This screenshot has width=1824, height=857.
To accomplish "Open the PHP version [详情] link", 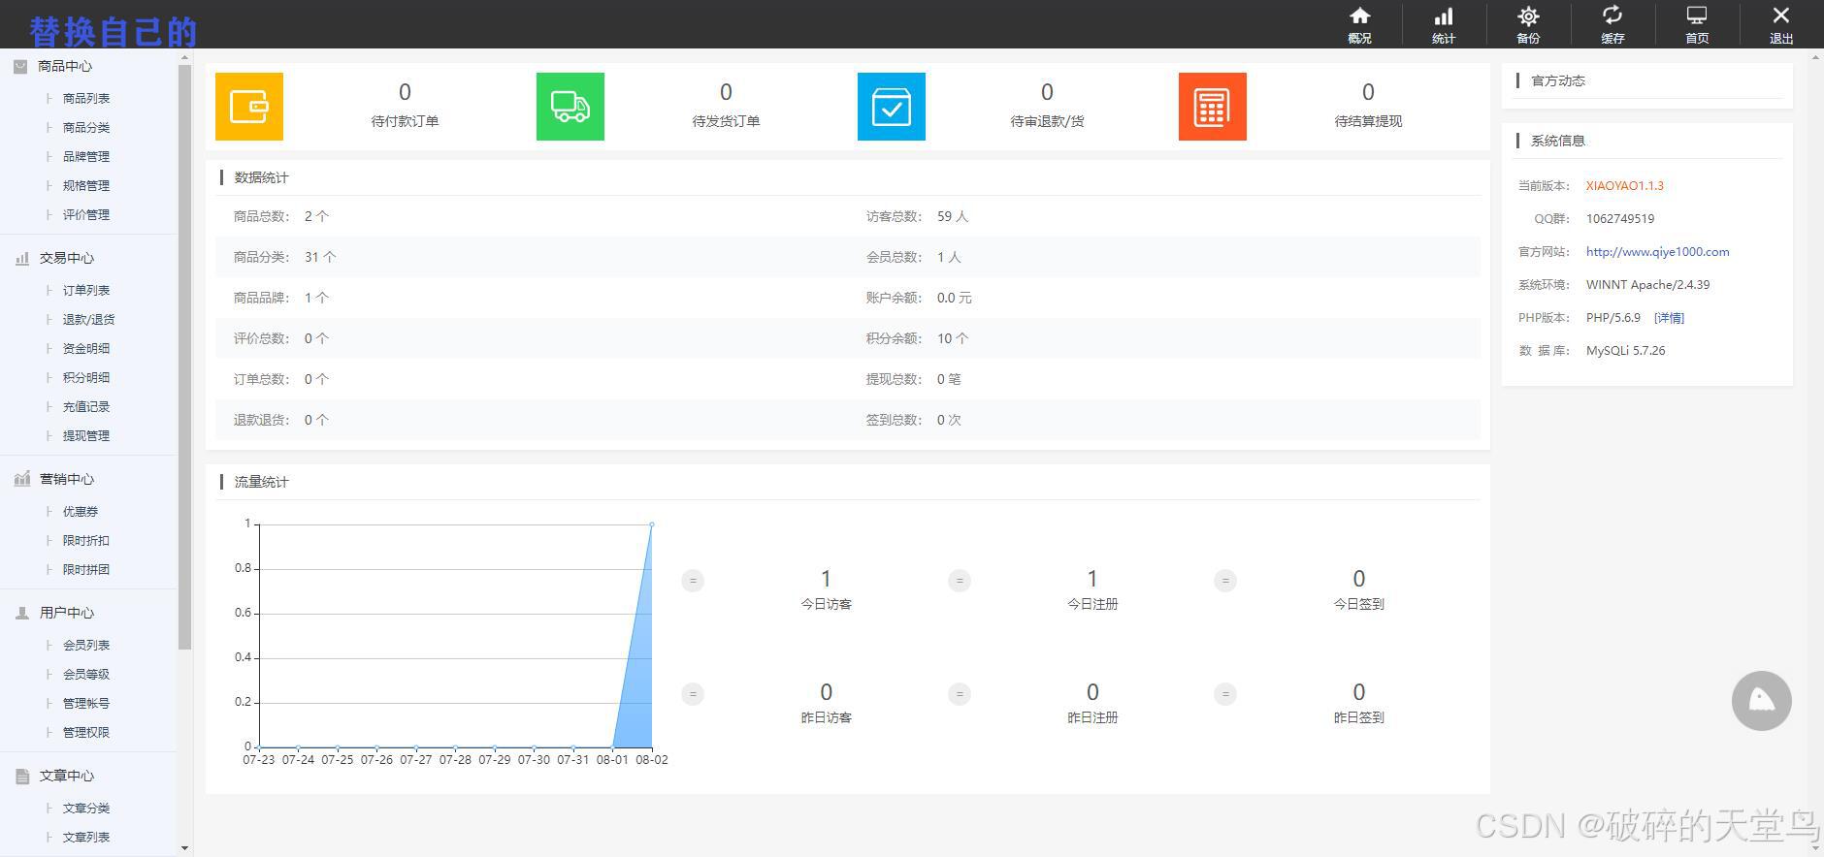I will click(x=1669, y=317).
